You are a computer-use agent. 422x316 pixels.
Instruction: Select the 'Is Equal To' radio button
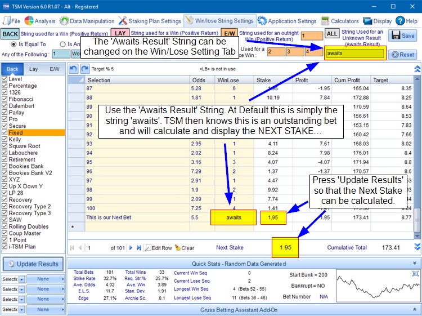click(14, 44)
